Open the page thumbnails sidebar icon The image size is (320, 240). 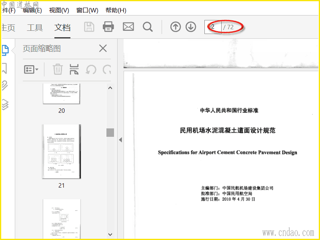[6, 50]
